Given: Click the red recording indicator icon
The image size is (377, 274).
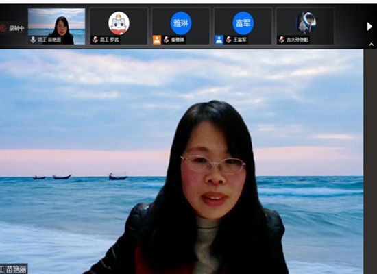Looking at the screenshot, I should 3,28.
